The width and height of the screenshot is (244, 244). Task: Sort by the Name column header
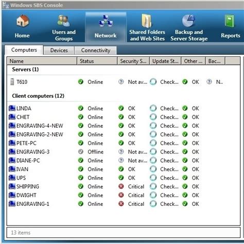coord(42,61)
